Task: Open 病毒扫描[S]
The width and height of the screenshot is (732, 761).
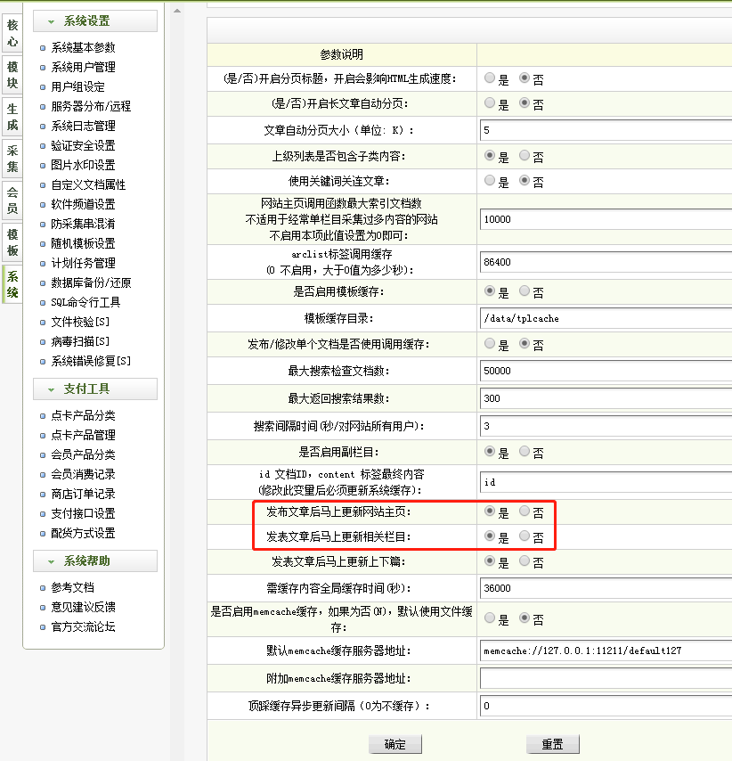Action: click(80, 341)
